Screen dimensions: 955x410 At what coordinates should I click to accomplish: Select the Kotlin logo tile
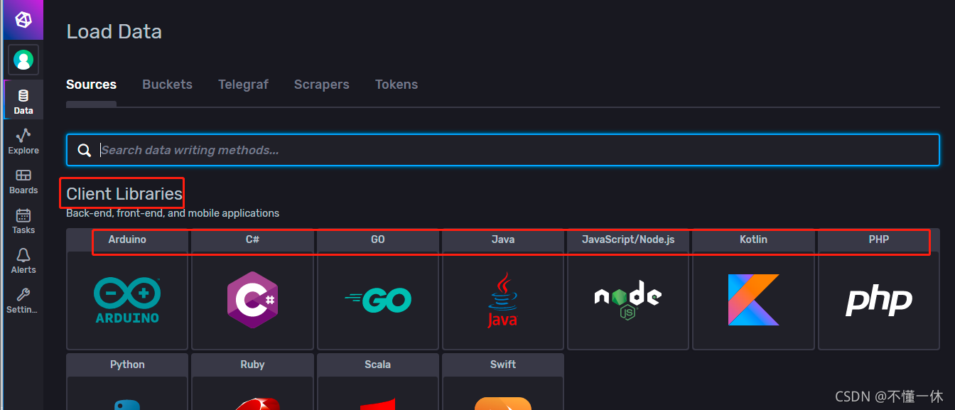pyautogui.click(x=753, y=301)
